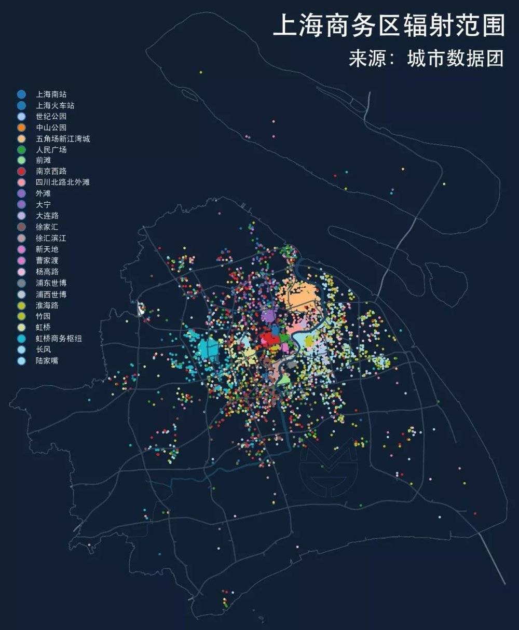
Task: Click the legend dot beside 外滩
Action: tap(21, 194)
